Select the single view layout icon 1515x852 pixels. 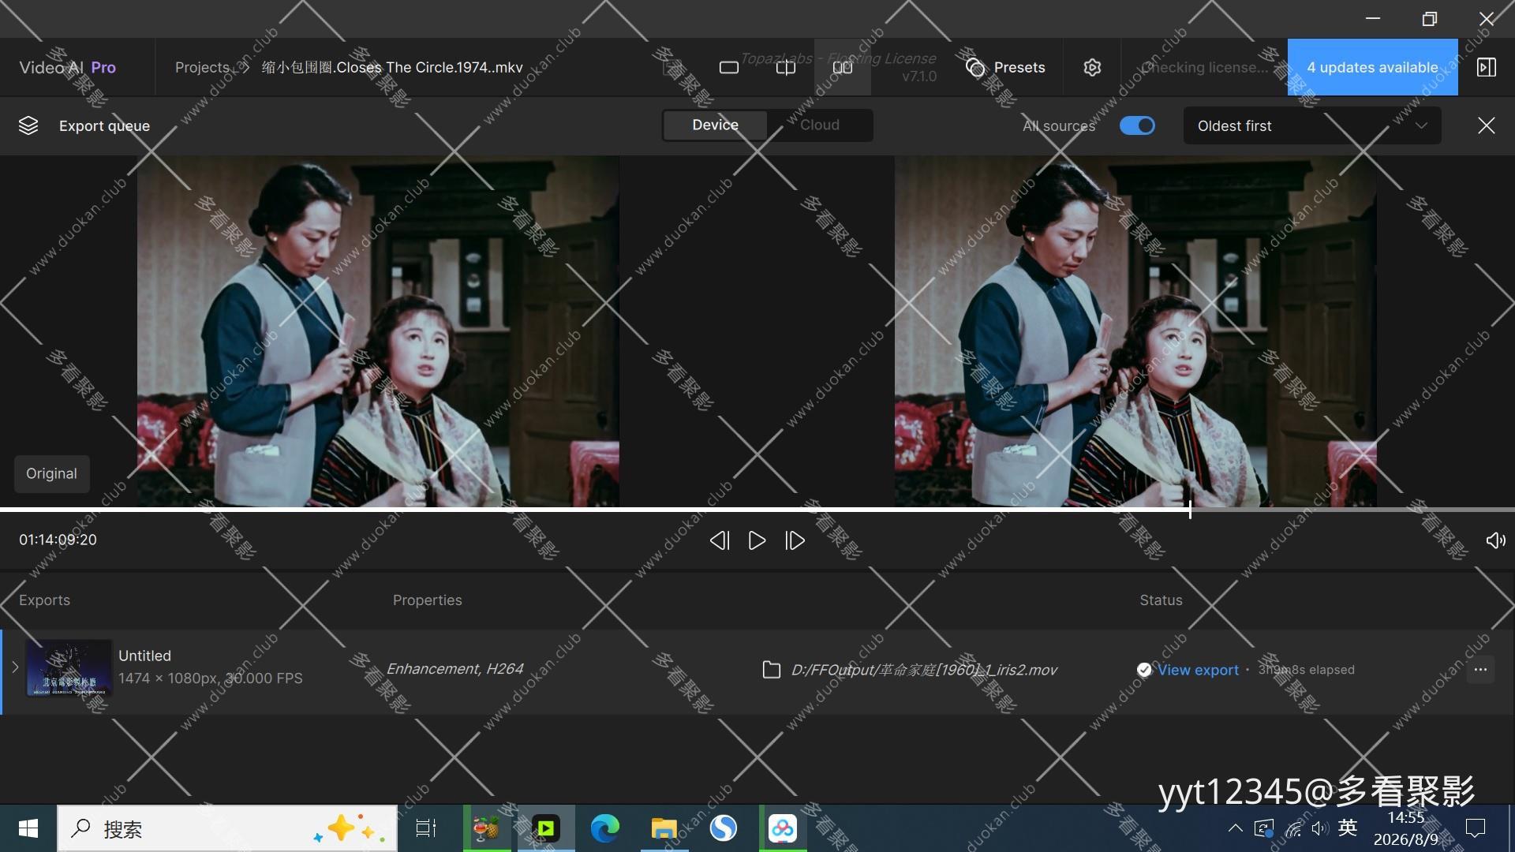tap(729, 68)
